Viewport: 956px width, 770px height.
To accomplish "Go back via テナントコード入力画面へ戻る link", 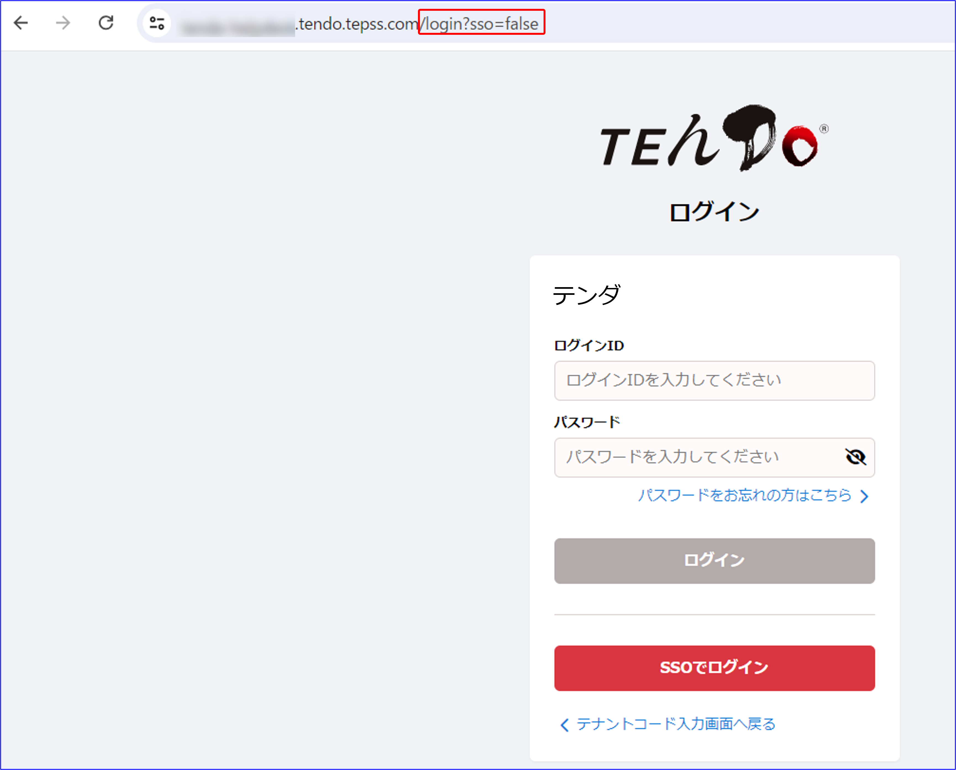I will pyautogui.click(x=668, y=724).
